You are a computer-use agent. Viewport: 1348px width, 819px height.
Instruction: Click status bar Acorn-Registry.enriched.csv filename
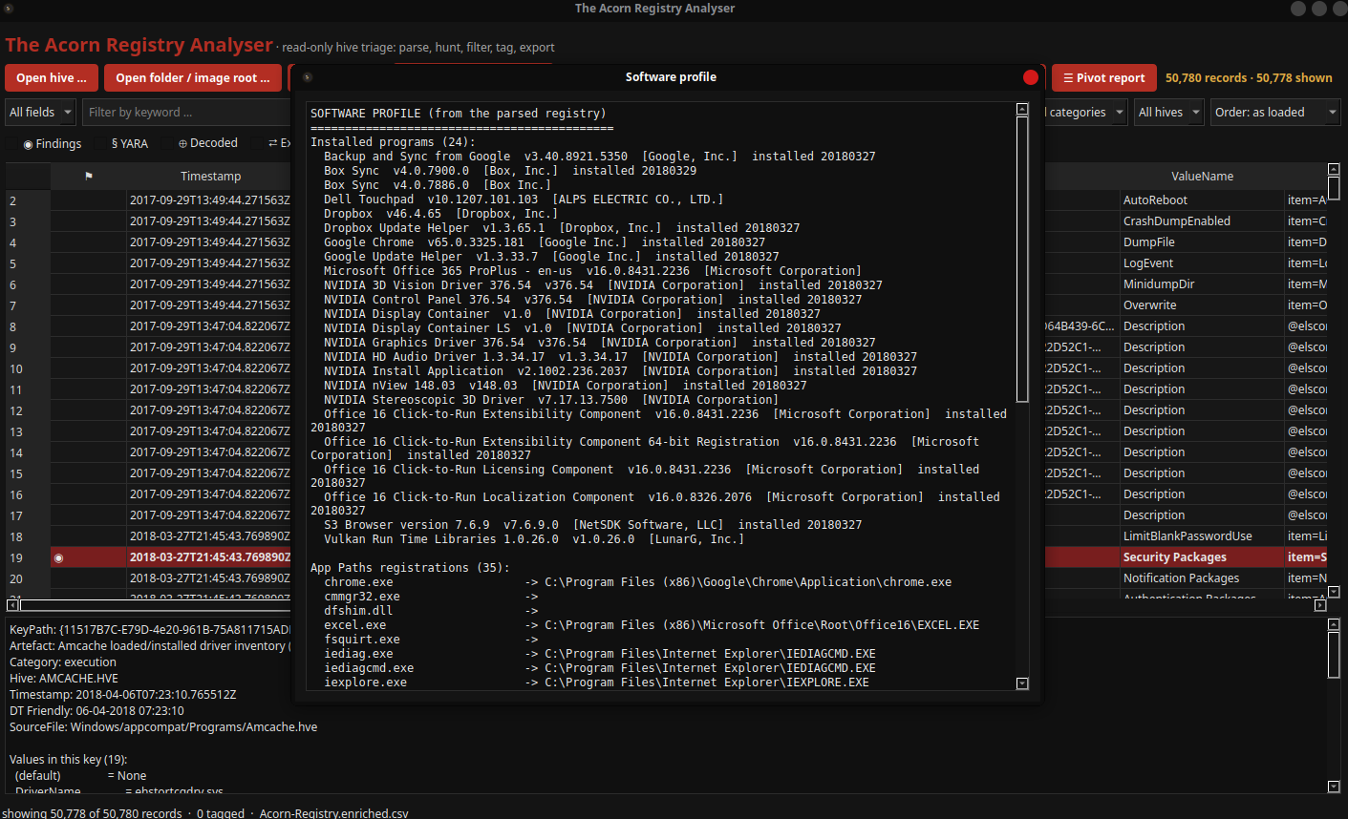333,813
